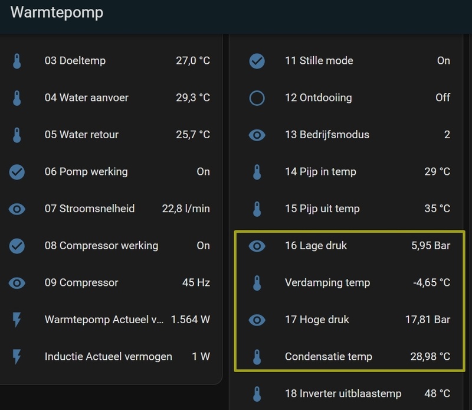This screenshot has height=410, width=472.
Task: Click the Warmtepomp header title
Action: pos(57,12)
